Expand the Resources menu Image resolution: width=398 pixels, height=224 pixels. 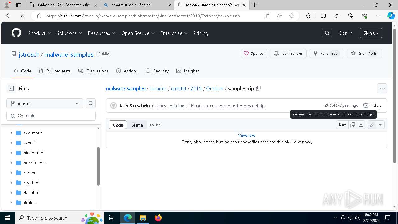click(102, 33)
